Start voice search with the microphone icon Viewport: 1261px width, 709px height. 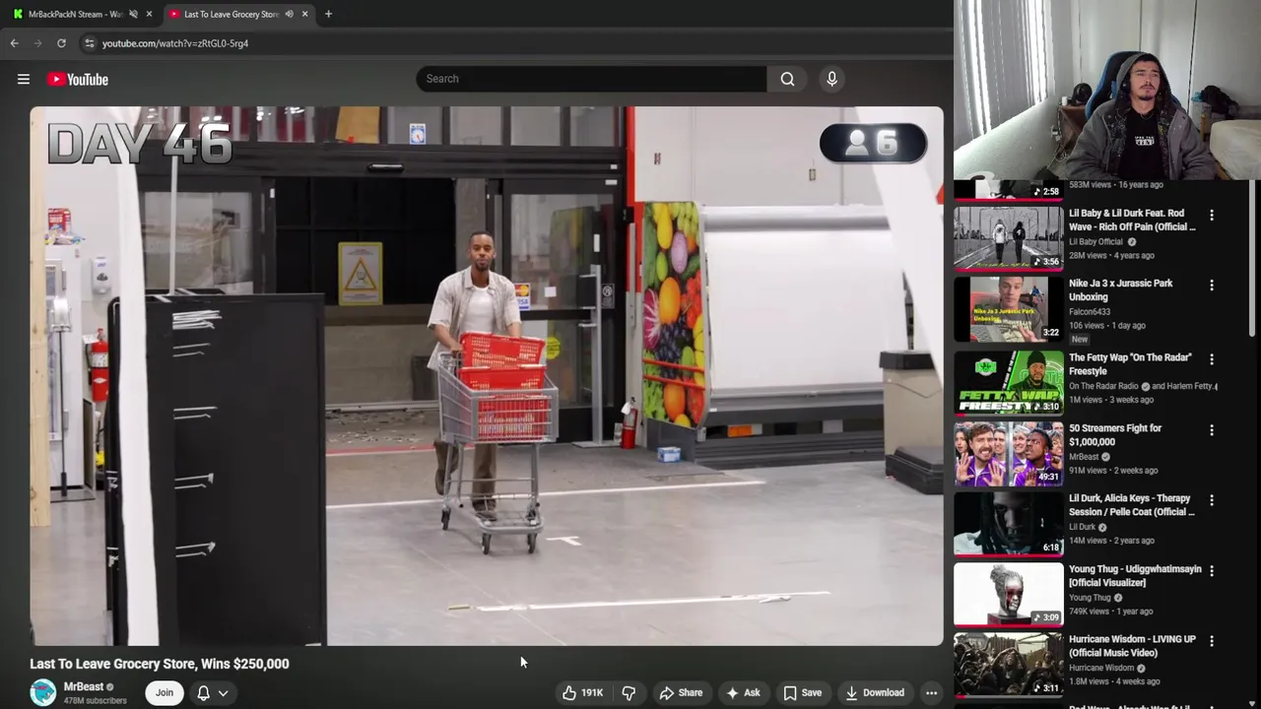[x=831, y=79]
